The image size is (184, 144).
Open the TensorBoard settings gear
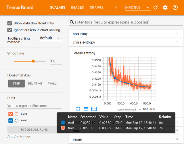pyautogui.click(x=165, y=8)
